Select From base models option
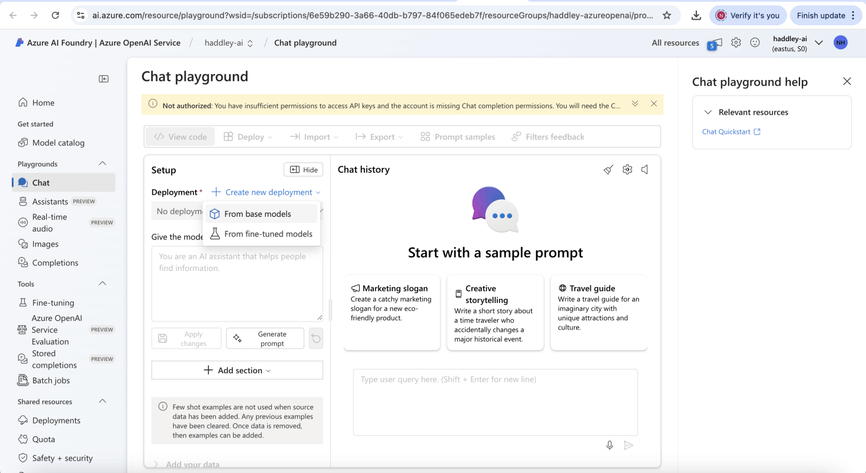The width and height of the screenshot is (866, 473). click(258, 214)
